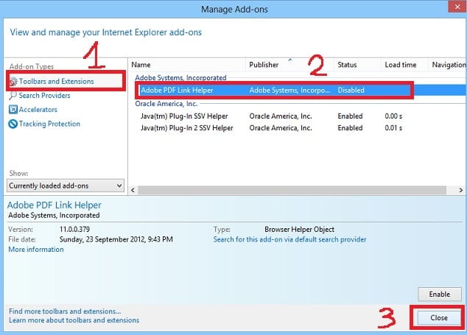This screenshot has width=467, height=335.
Task: Sort list by Status column header
Action: [357, 65]
